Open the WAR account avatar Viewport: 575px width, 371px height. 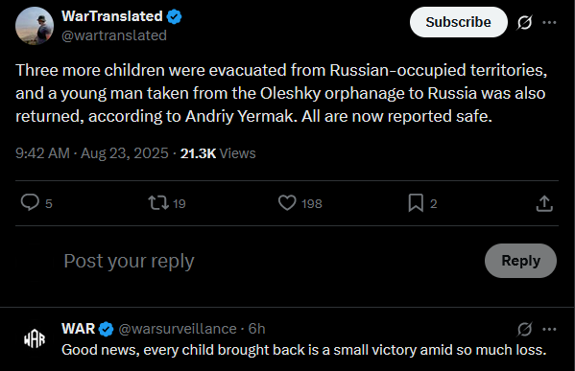pos(35,339)
